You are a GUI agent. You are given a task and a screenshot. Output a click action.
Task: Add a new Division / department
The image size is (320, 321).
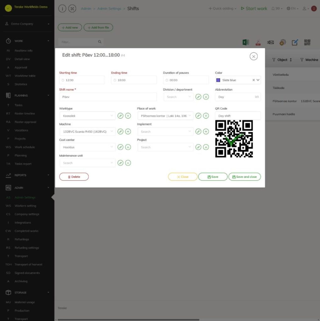click(206, 97)
